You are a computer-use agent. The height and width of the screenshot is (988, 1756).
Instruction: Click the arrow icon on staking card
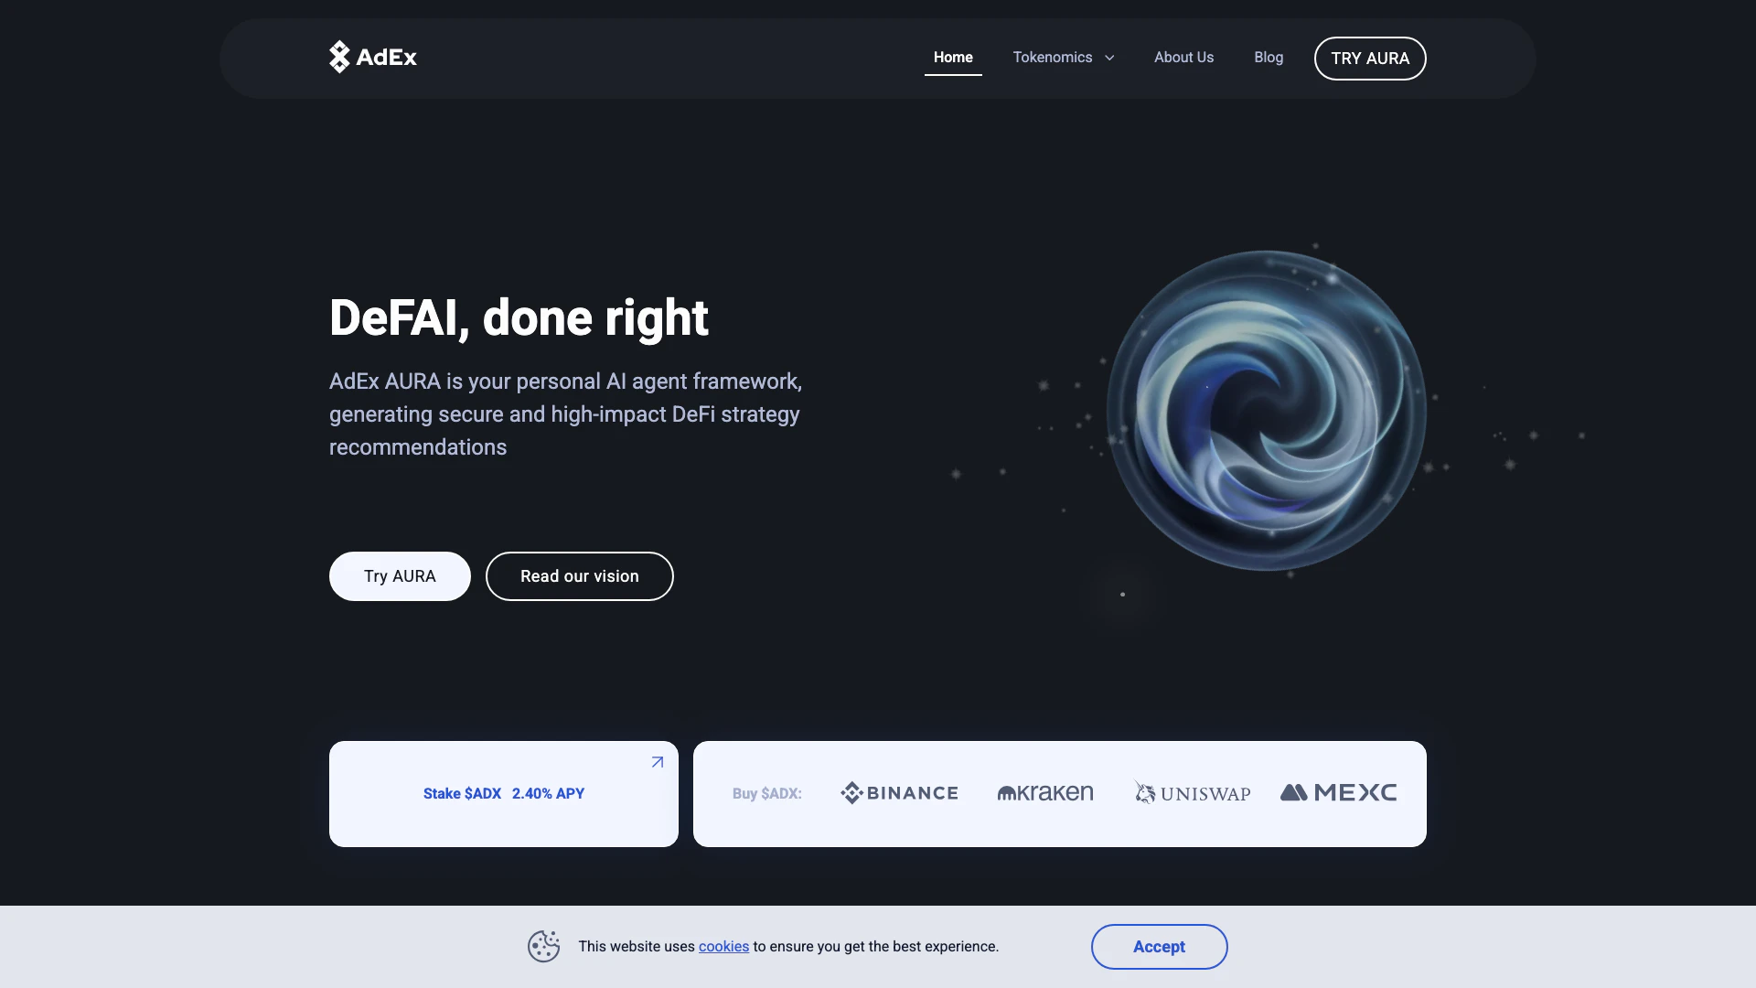click(x=658, y=762)
